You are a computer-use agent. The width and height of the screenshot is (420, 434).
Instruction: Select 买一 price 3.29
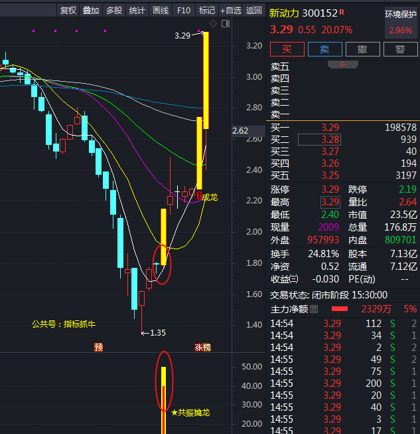click(330, 128)
